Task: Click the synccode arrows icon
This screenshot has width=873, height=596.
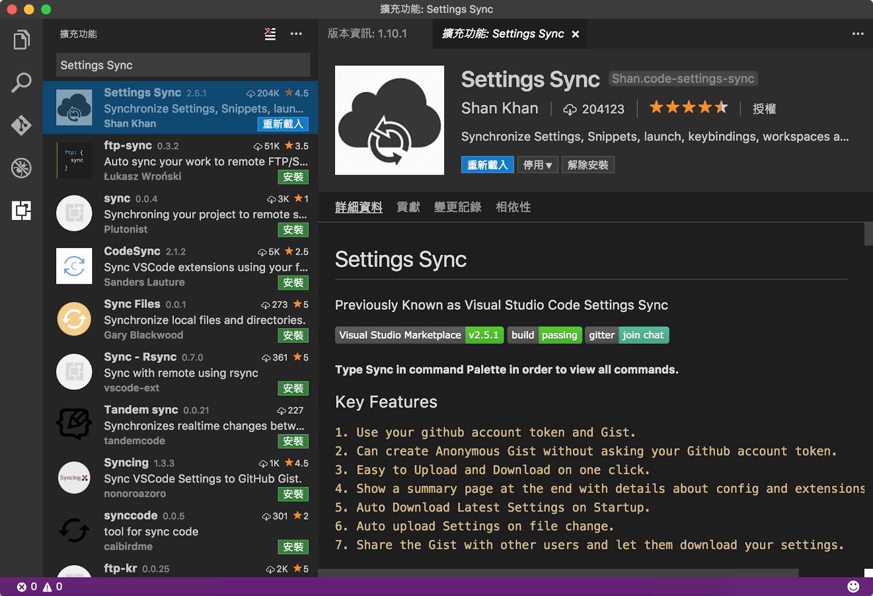Action: (x=74, y=530)
